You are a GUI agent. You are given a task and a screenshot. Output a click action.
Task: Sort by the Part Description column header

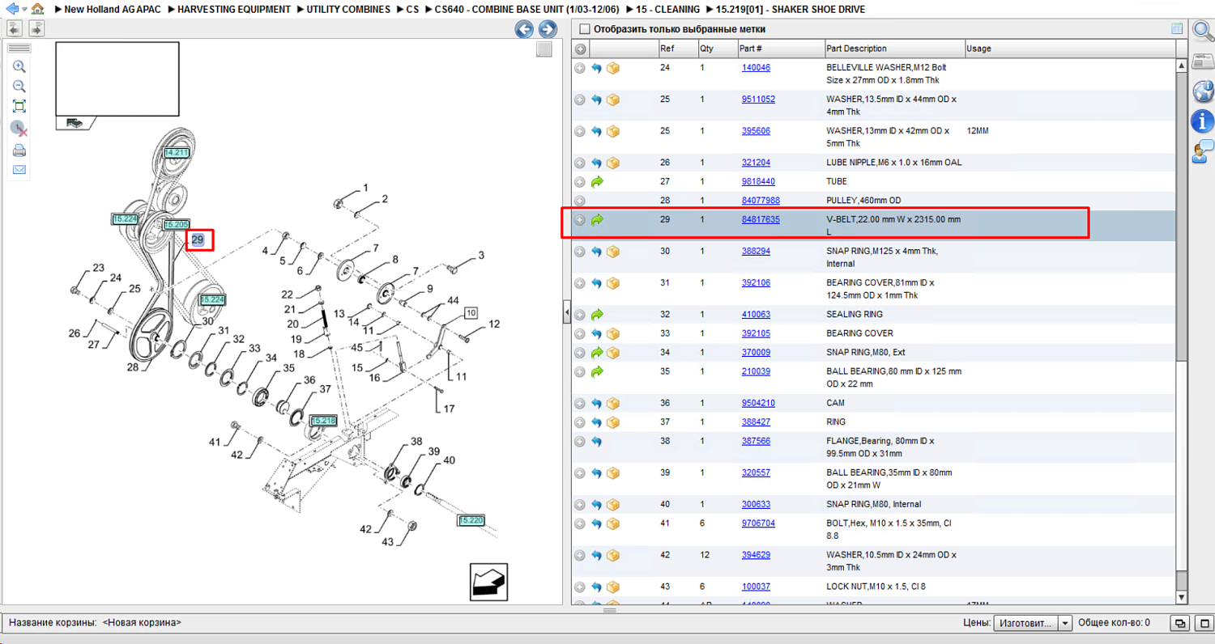(x=893, y=49)
